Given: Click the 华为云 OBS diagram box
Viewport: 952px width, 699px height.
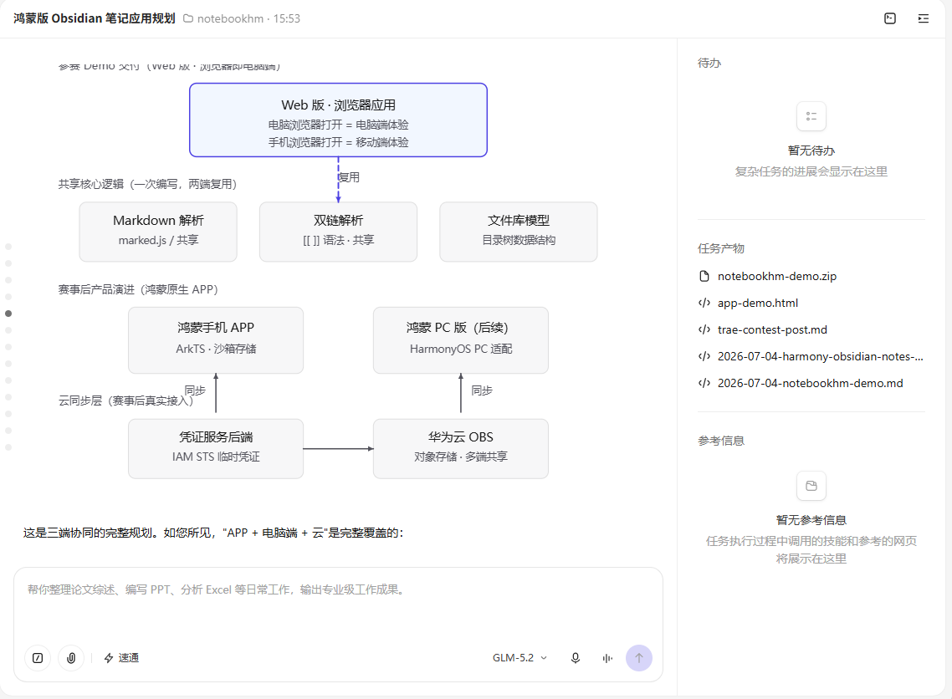Looking at the screenshot, I should coord(461,449).
